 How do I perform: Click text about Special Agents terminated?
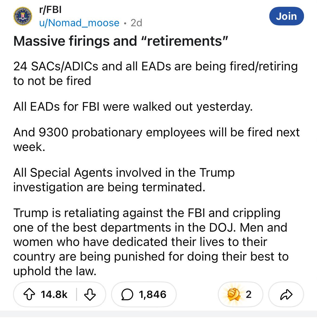pos(124,180)
